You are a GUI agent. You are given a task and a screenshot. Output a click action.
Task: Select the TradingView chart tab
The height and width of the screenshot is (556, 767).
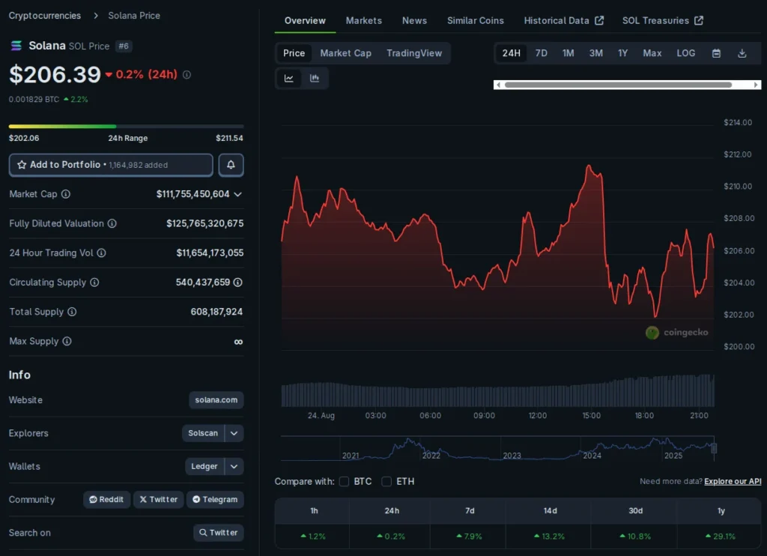point(414,53)
